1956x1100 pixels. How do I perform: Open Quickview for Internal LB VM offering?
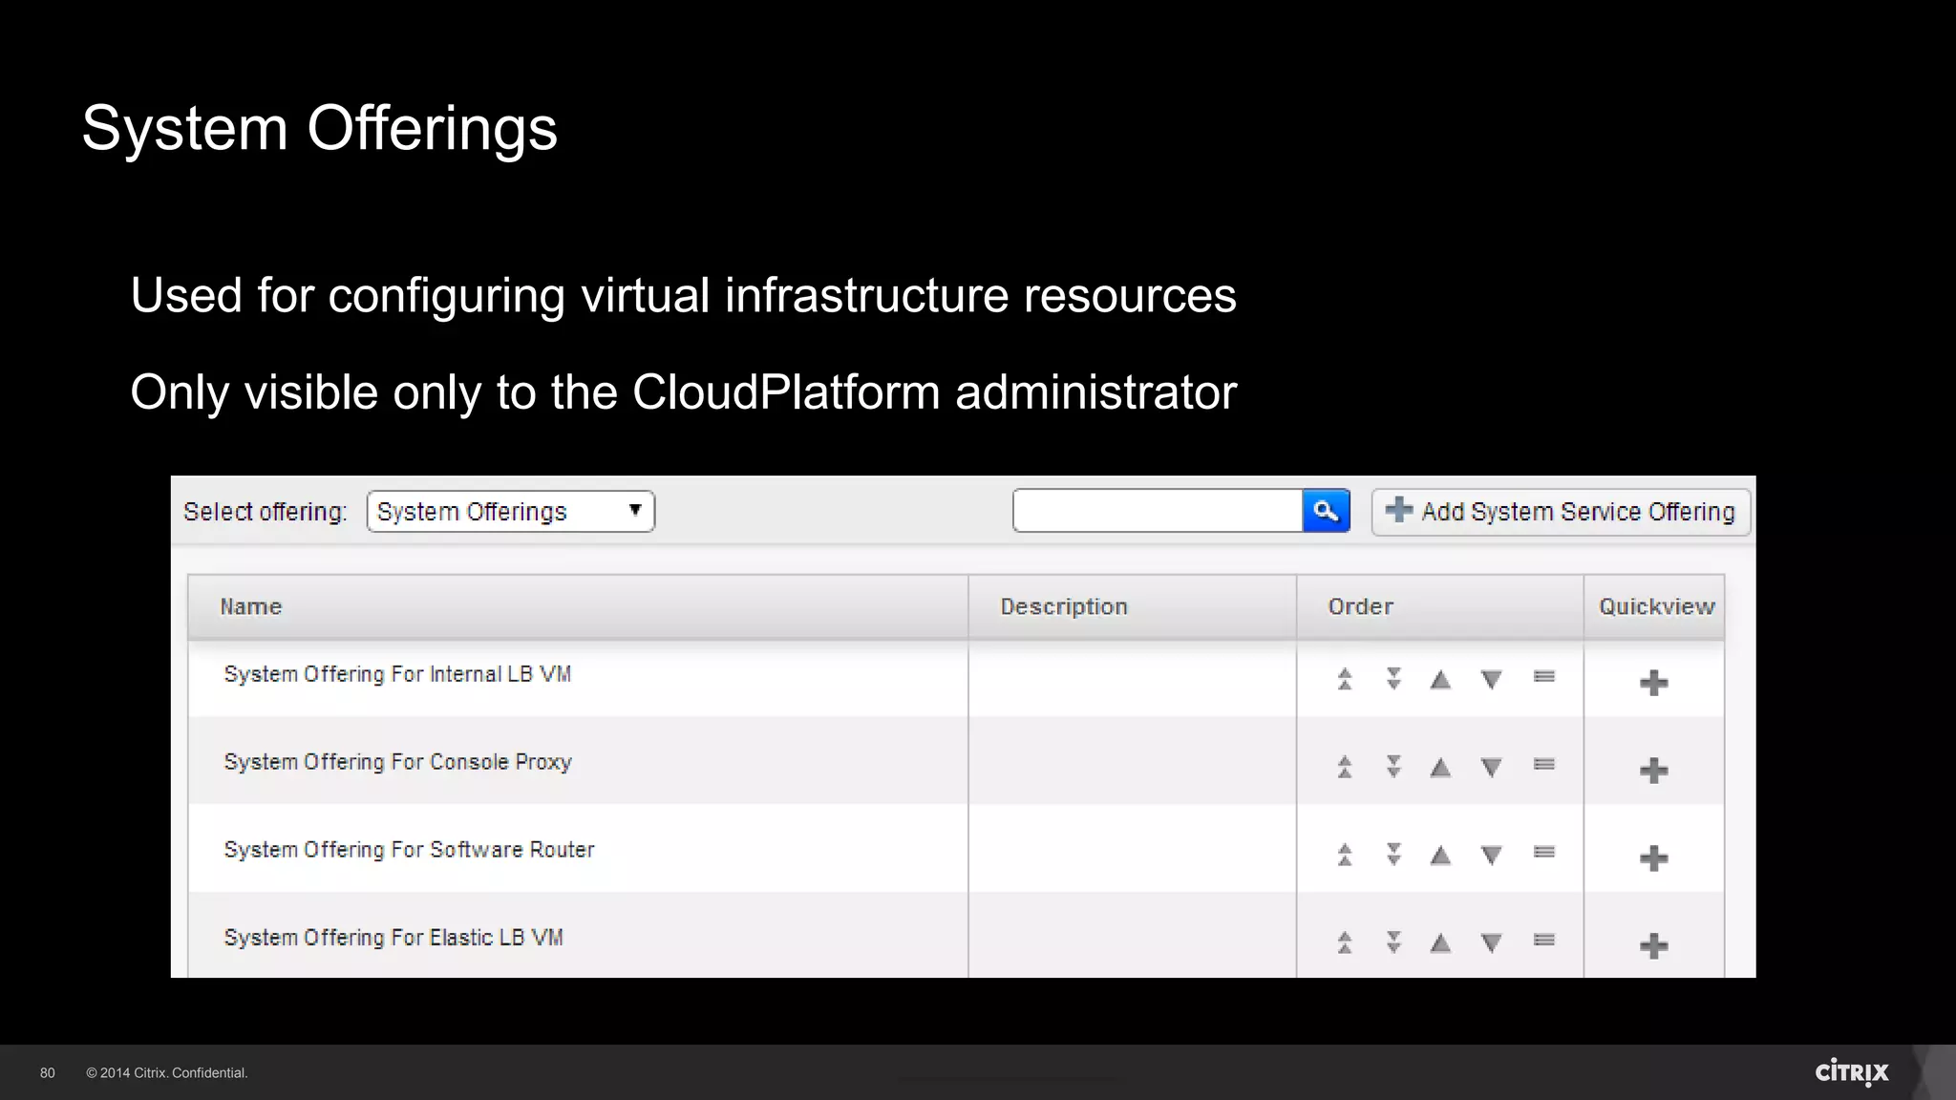[1653, 683]
